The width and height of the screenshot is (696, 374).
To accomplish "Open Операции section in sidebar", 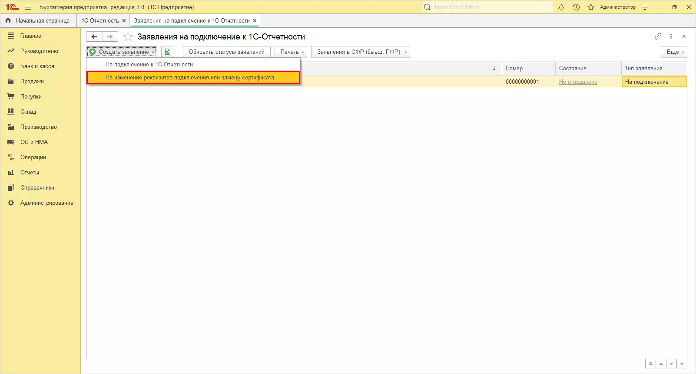I will coord(40,157).
